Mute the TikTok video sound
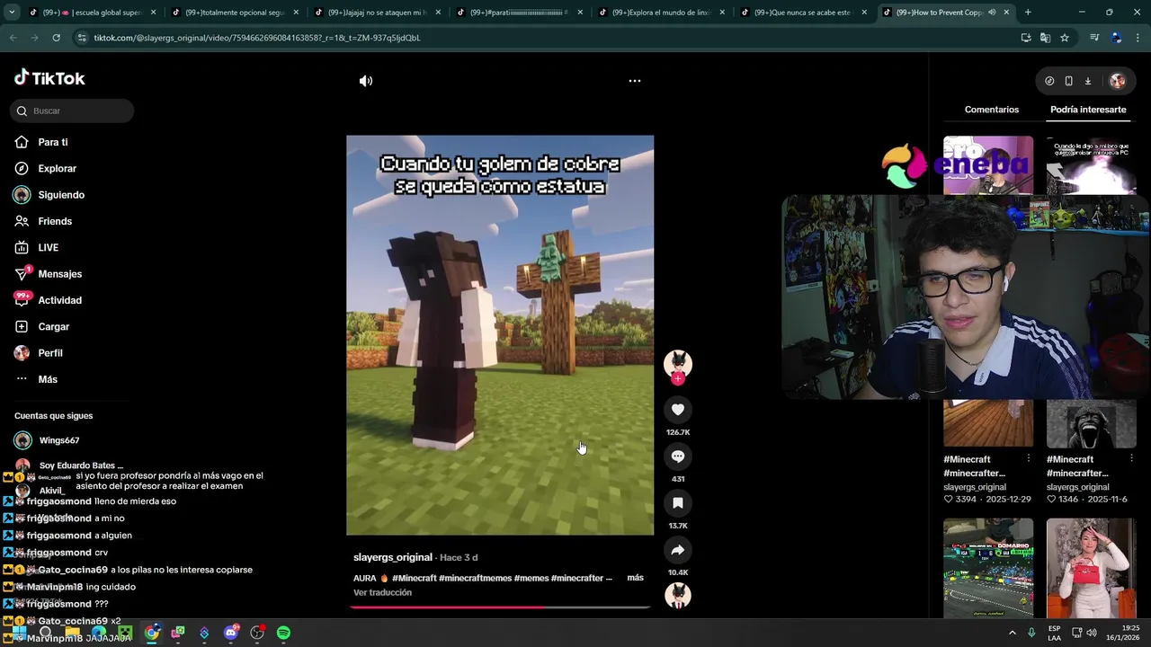Screen dimensions: 1151x647 pos(366,81)
